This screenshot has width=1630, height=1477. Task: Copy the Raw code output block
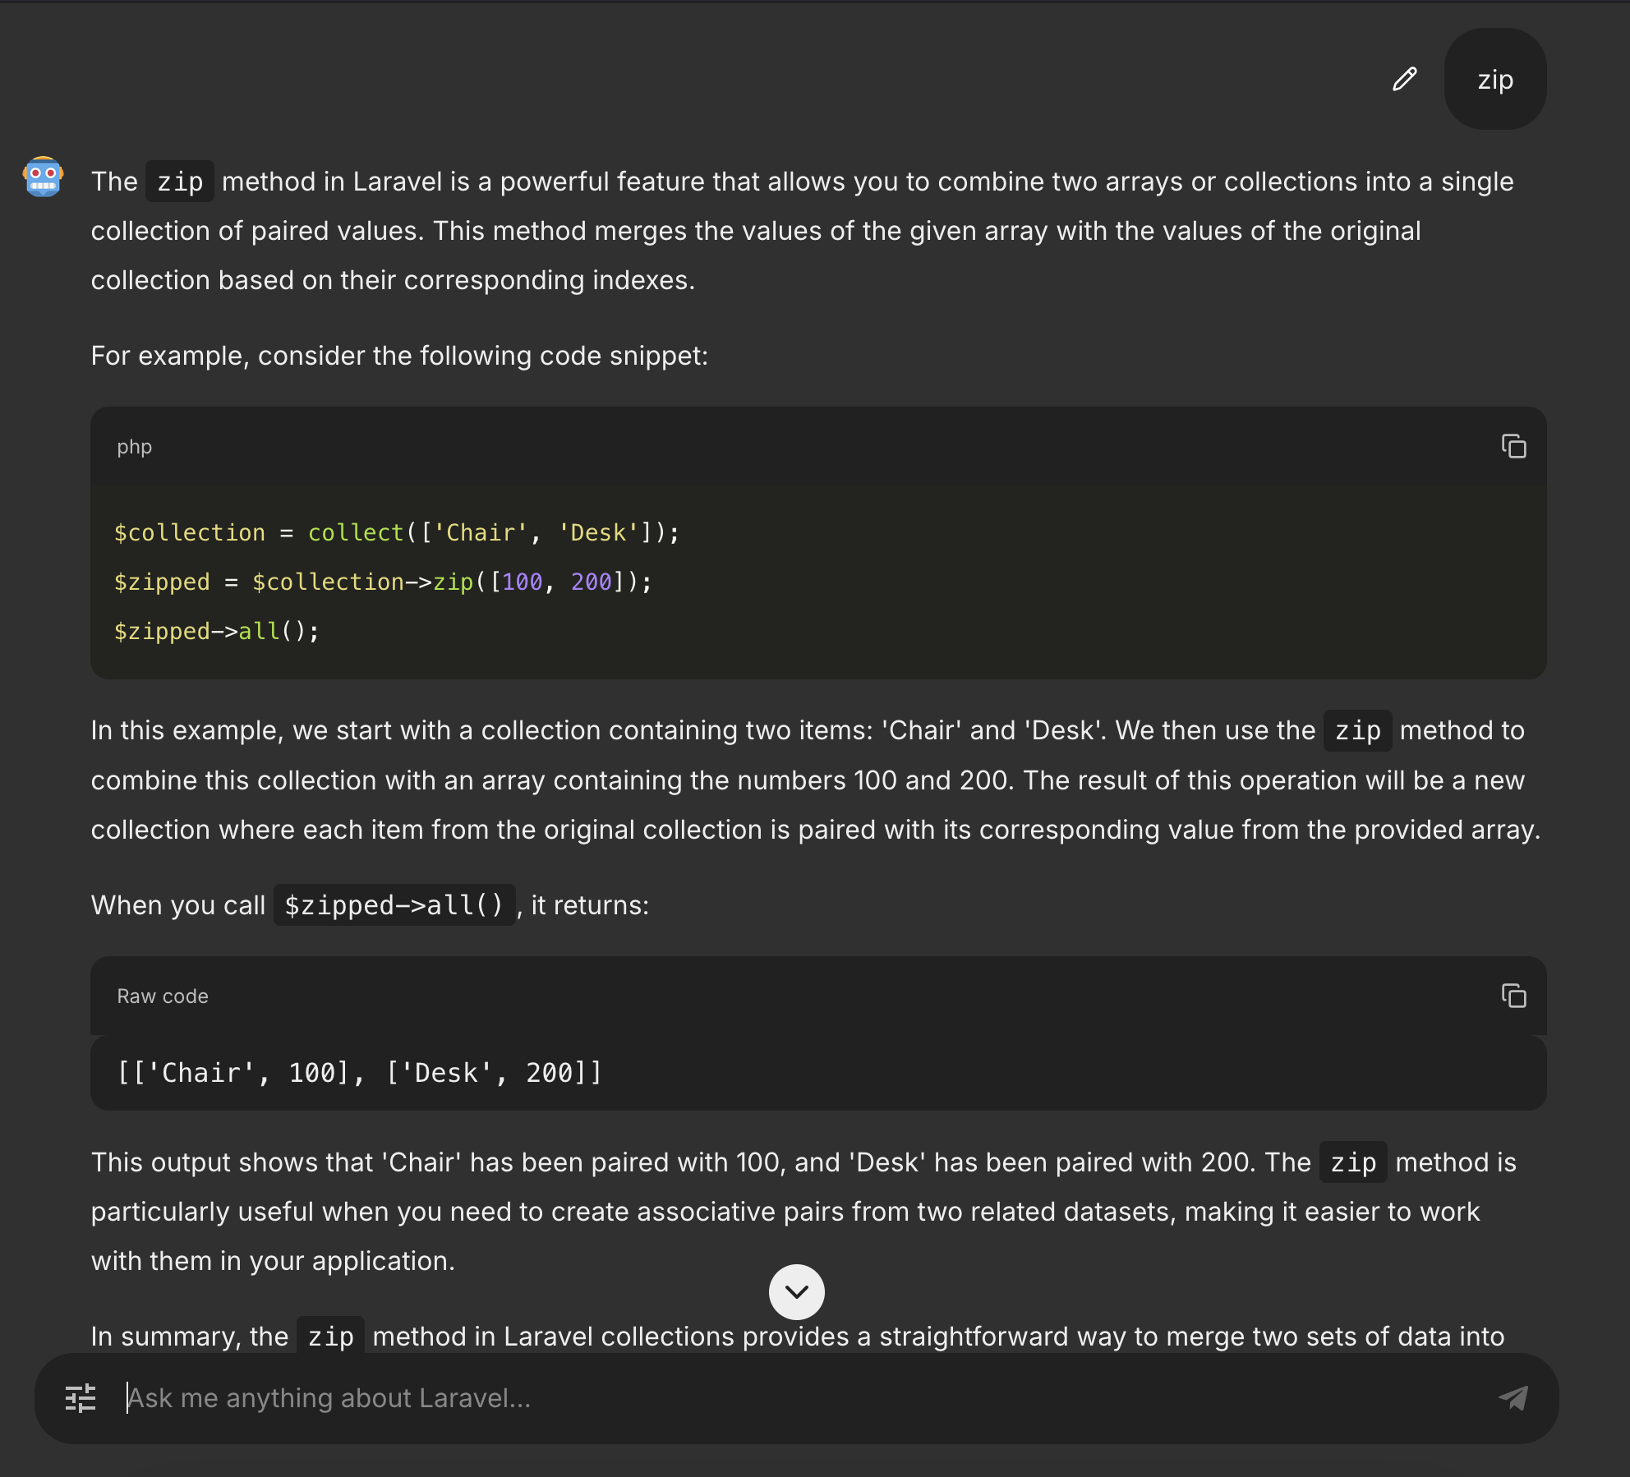pos(1513,996)
